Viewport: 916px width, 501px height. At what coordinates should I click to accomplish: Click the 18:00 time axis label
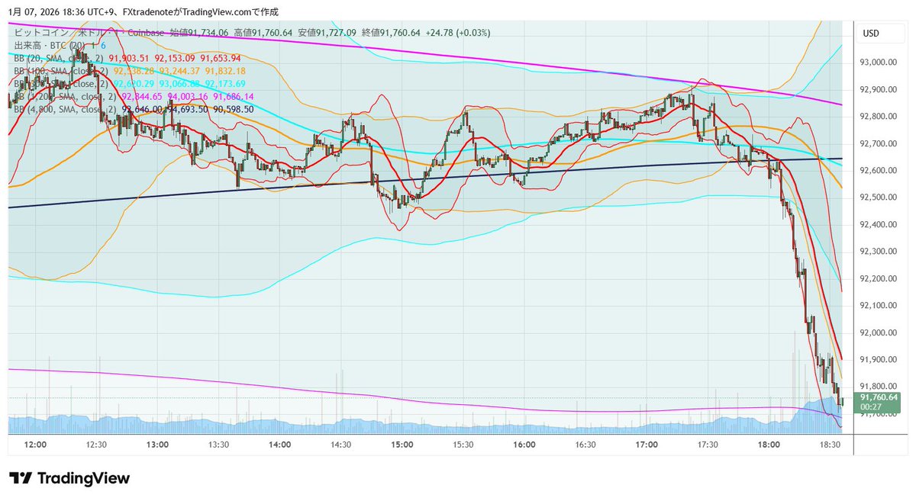pyautogui.click(x=769, y=445)
